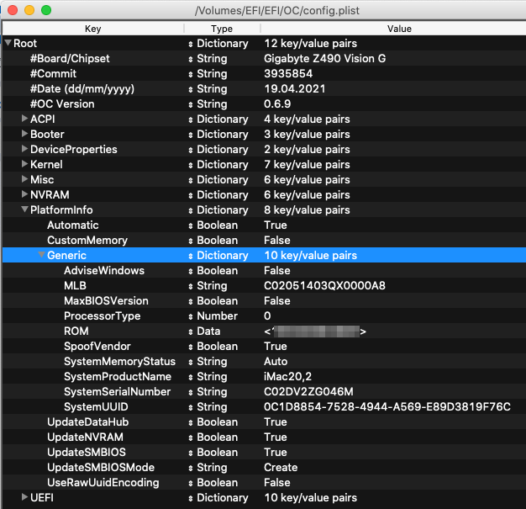Select value Gigabyte Z490 Vision G
The width and height of the screenshot is (526, 509).
(324, 58)
